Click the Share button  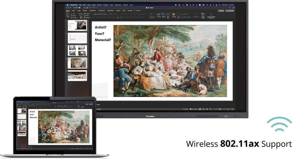click(221, 11)
